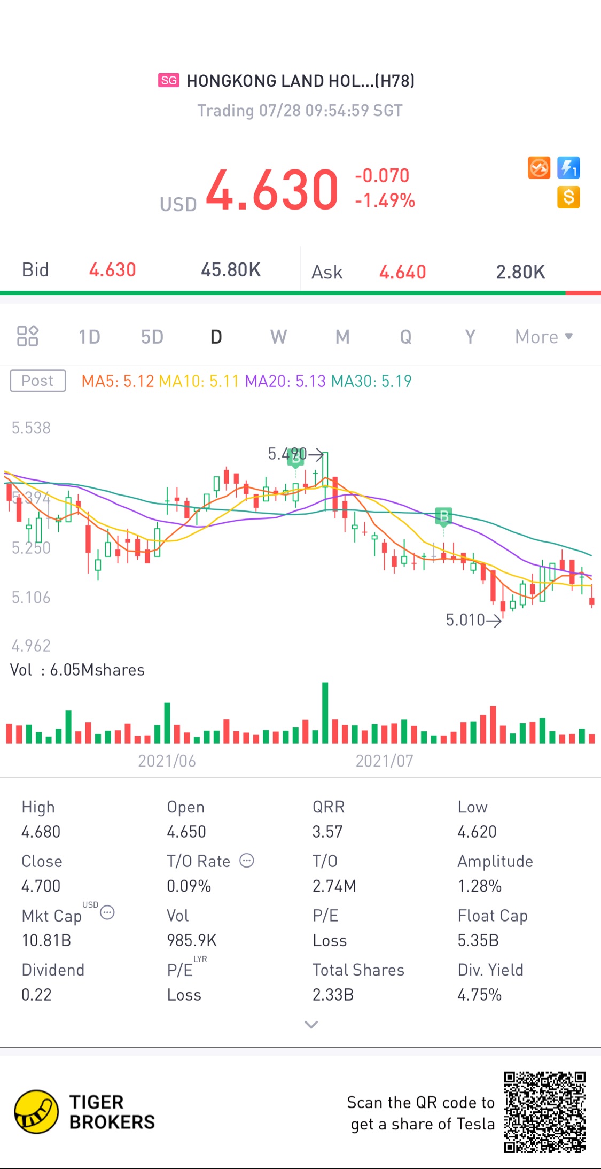Tap the B buy marker in July

[443, 516]
